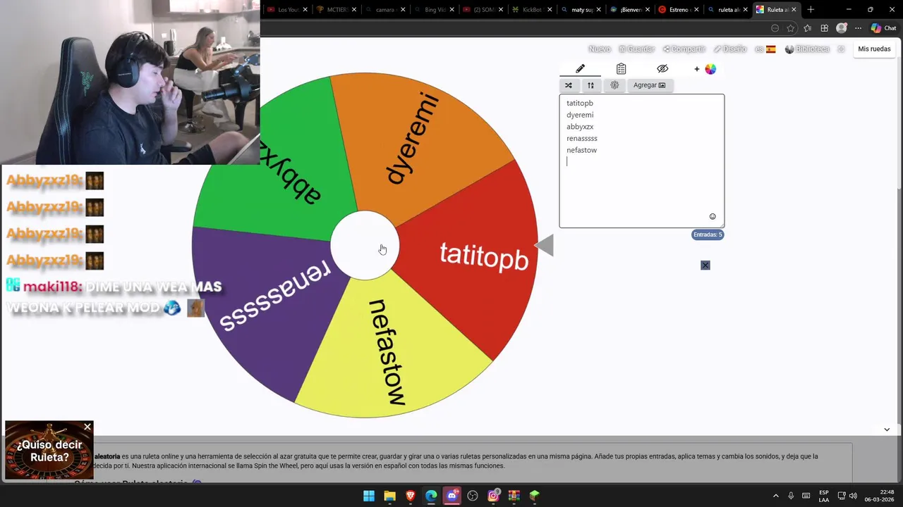903x507 pixels.
Task: Open Brave browser from the taskbar
Action: [411, 496]
